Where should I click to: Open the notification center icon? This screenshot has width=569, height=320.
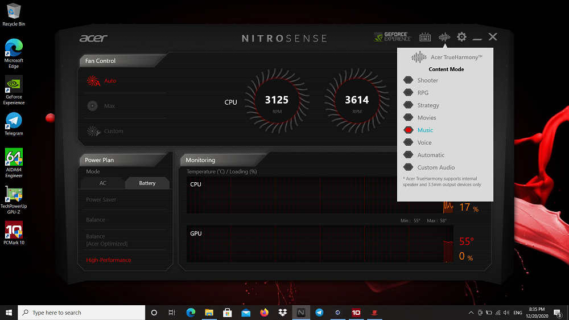[x=558, y=313]
